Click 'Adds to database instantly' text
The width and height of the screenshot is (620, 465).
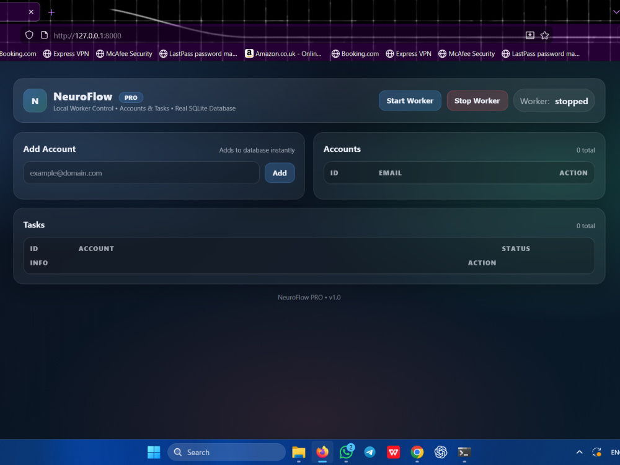pos(257,150)
